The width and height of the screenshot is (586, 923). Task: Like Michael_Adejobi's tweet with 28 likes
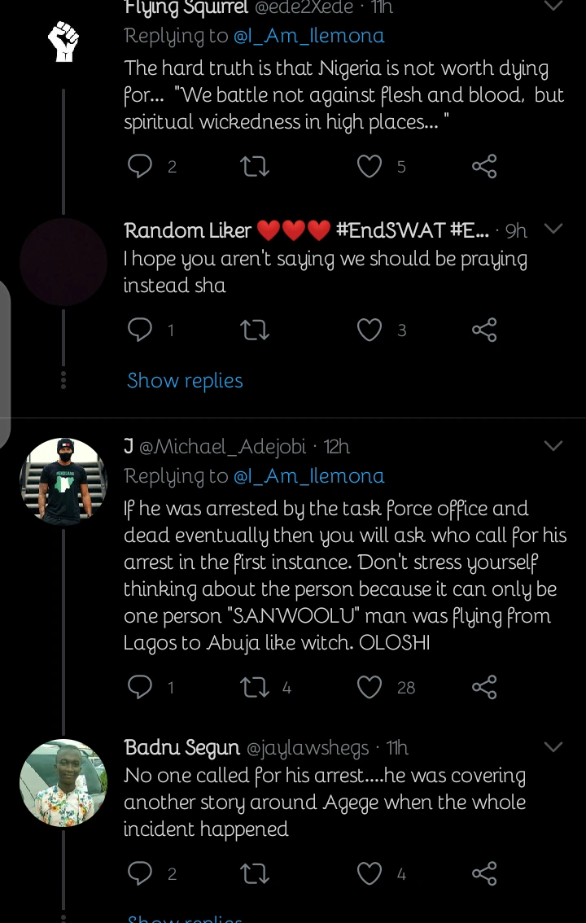(370, 688)
